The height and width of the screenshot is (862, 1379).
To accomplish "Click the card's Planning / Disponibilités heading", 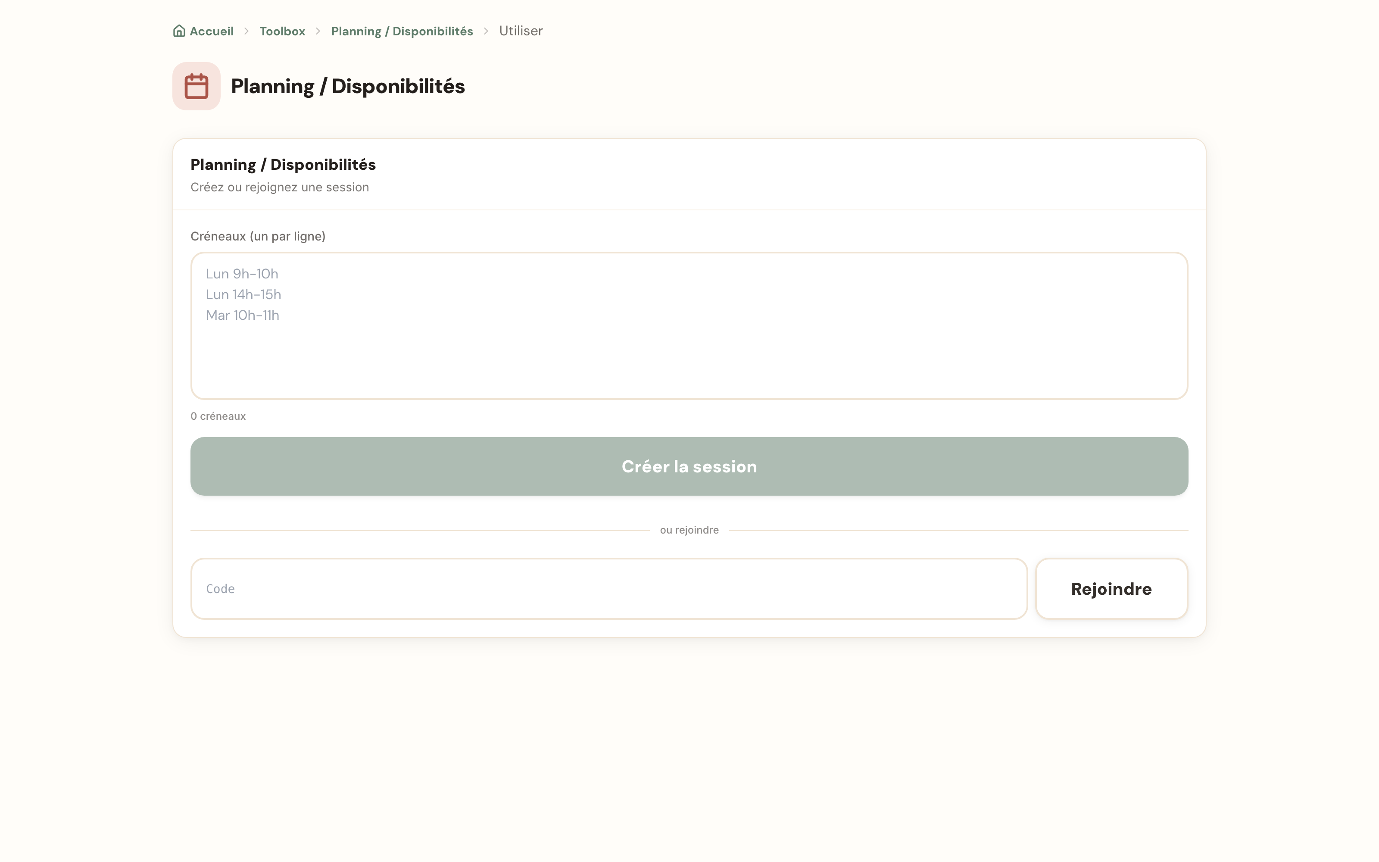I will tap(283, 165).
